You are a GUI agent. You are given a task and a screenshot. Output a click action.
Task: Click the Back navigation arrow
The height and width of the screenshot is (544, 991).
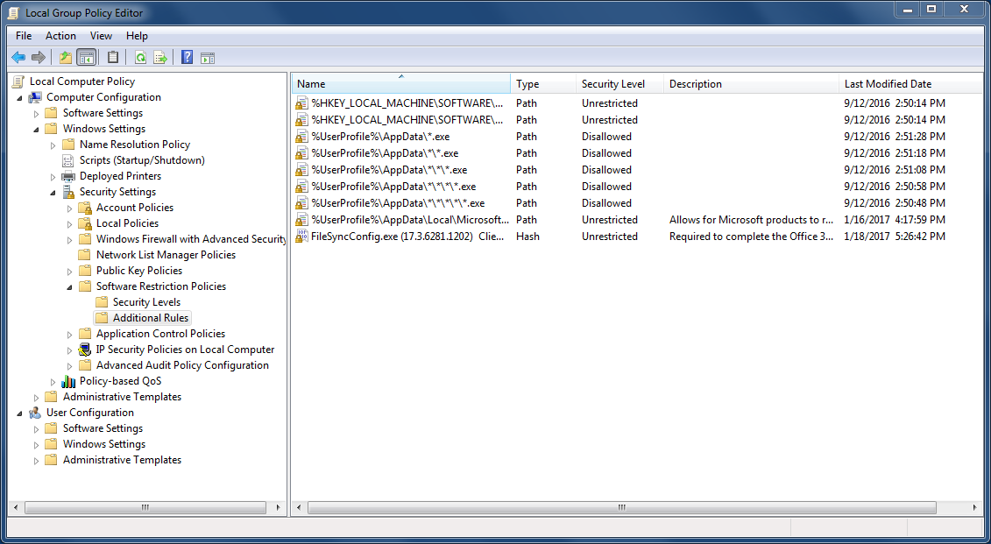18,57
